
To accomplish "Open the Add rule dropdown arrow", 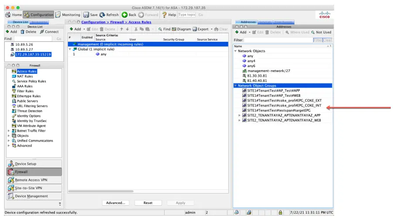I will (84, 29).
